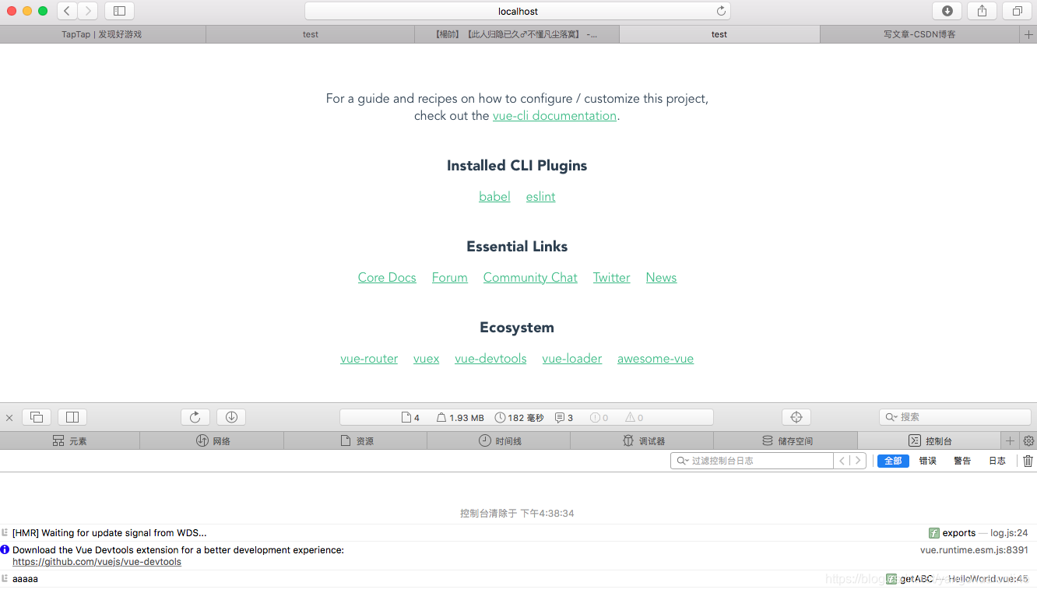Open github.com/vuejs/vue-devtools console link
The image size is (1037, 593).
coord(97,562)
